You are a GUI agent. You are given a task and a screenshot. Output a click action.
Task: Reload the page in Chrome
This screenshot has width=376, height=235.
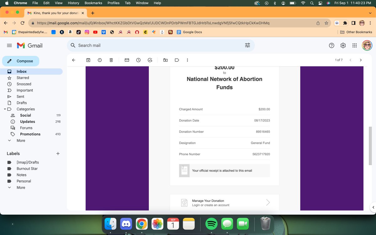(23, 23)
